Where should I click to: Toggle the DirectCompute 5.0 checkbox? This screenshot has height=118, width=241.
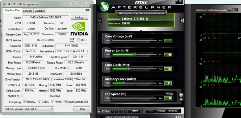65,102
